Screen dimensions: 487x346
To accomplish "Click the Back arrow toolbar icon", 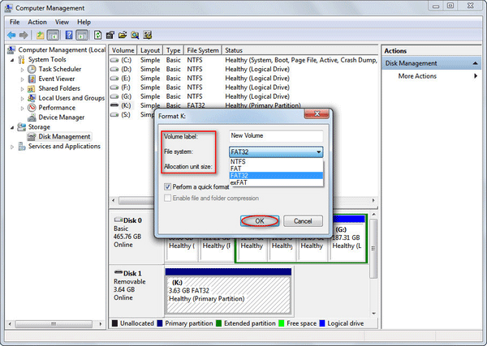I will pos(11,35).
